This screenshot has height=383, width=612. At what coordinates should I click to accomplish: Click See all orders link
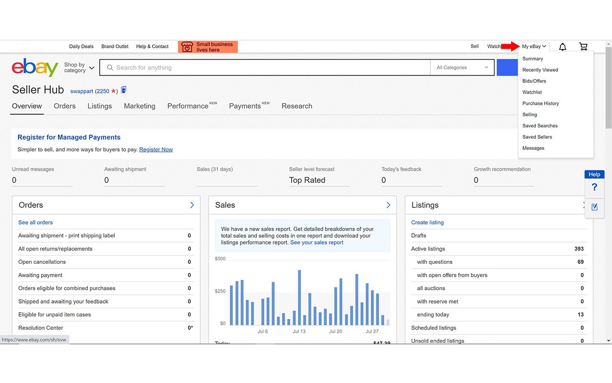point(35,223)
